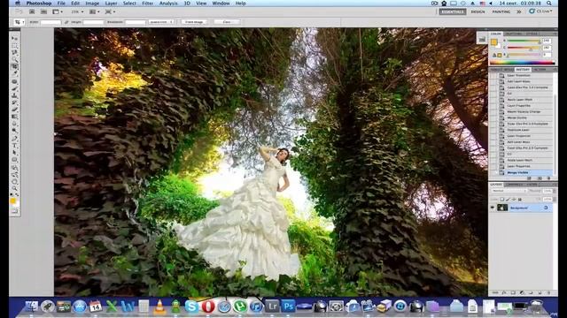Open Skype from the Dock
This screenshot has width=567, height=318.
[191, 307]
